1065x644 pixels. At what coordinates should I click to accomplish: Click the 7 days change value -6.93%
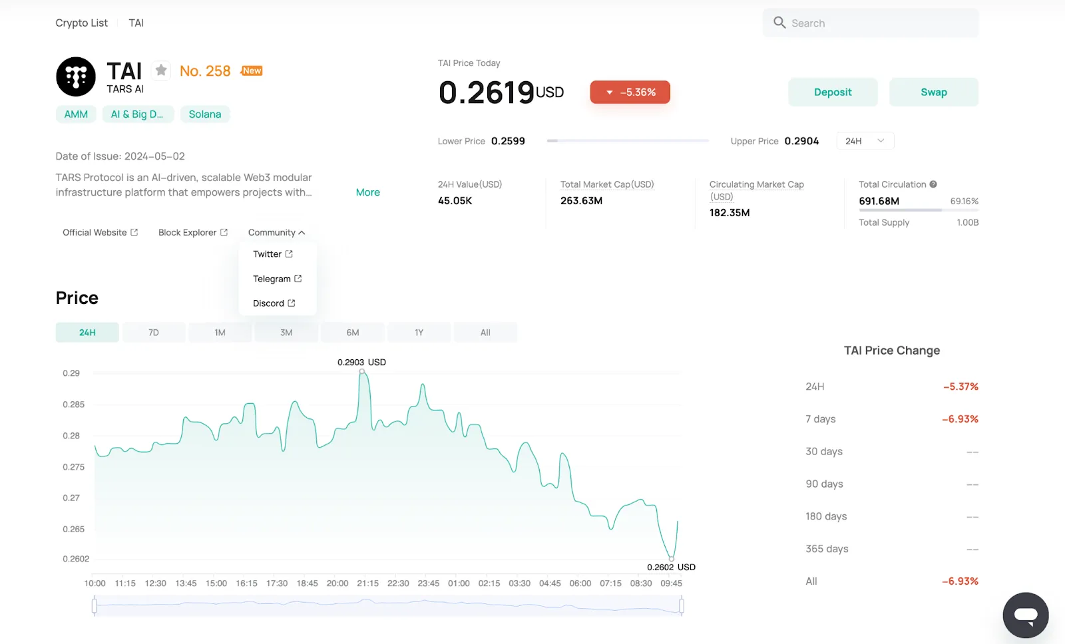click(x=960, y=419)
